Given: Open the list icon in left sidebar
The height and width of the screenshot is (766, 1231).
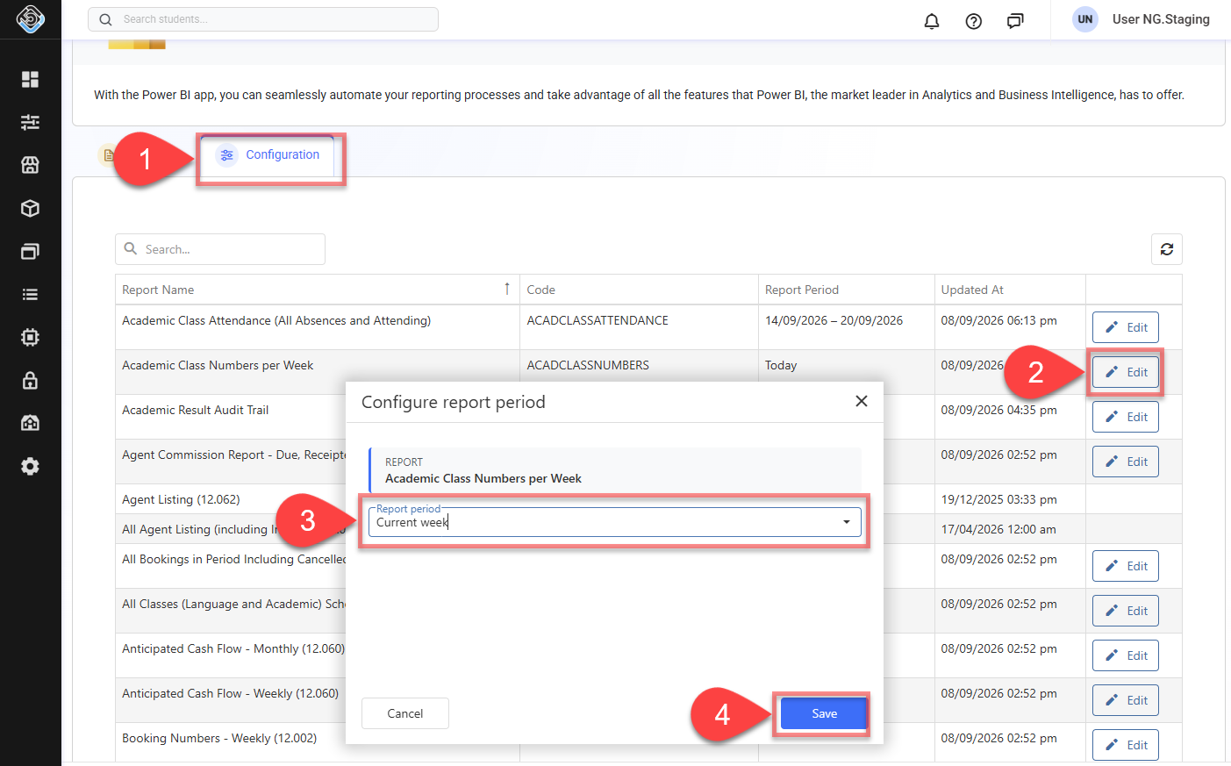Looking at the screenshot, I should point(30,294).
